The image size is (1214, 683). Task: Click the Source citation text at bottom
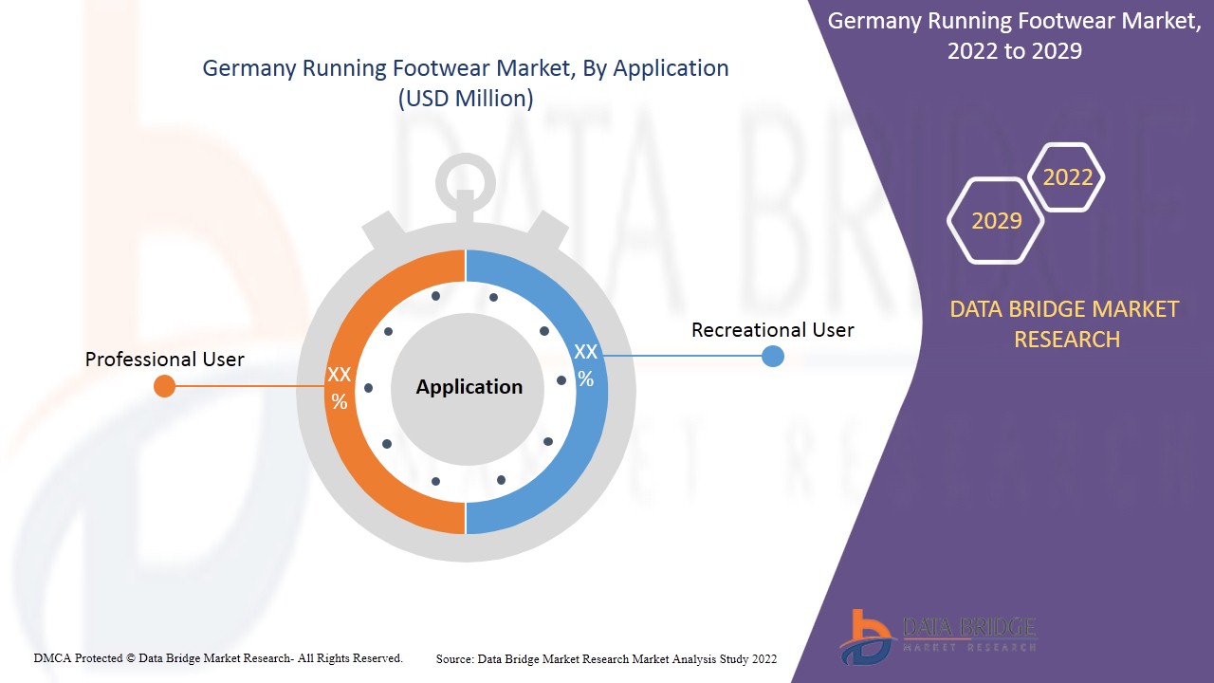606,659
